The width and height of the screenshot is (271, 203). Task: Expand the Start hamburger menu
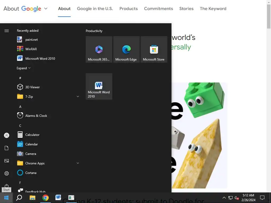(x=7, y=31)
